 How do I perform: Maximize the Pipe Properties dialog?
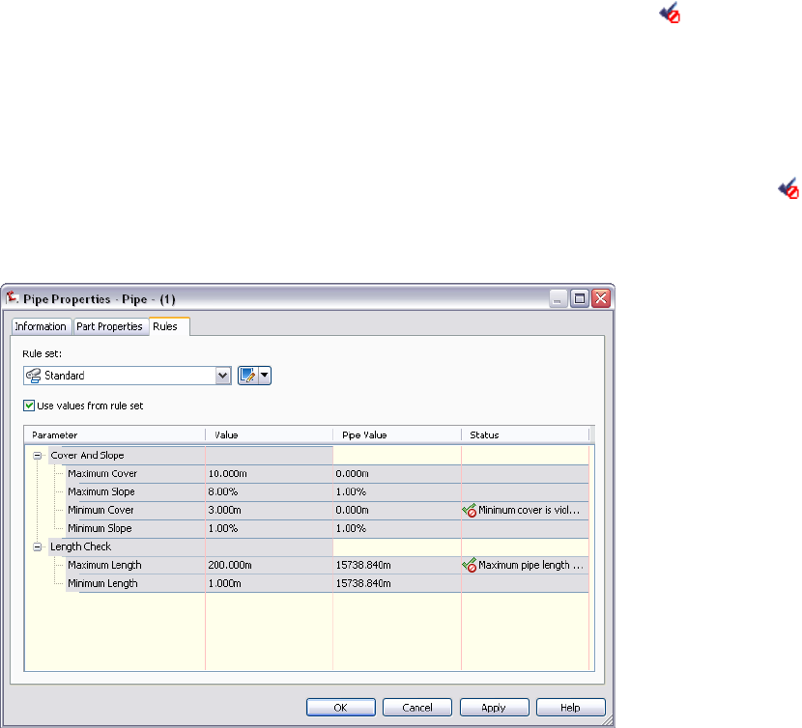[580, 298]
